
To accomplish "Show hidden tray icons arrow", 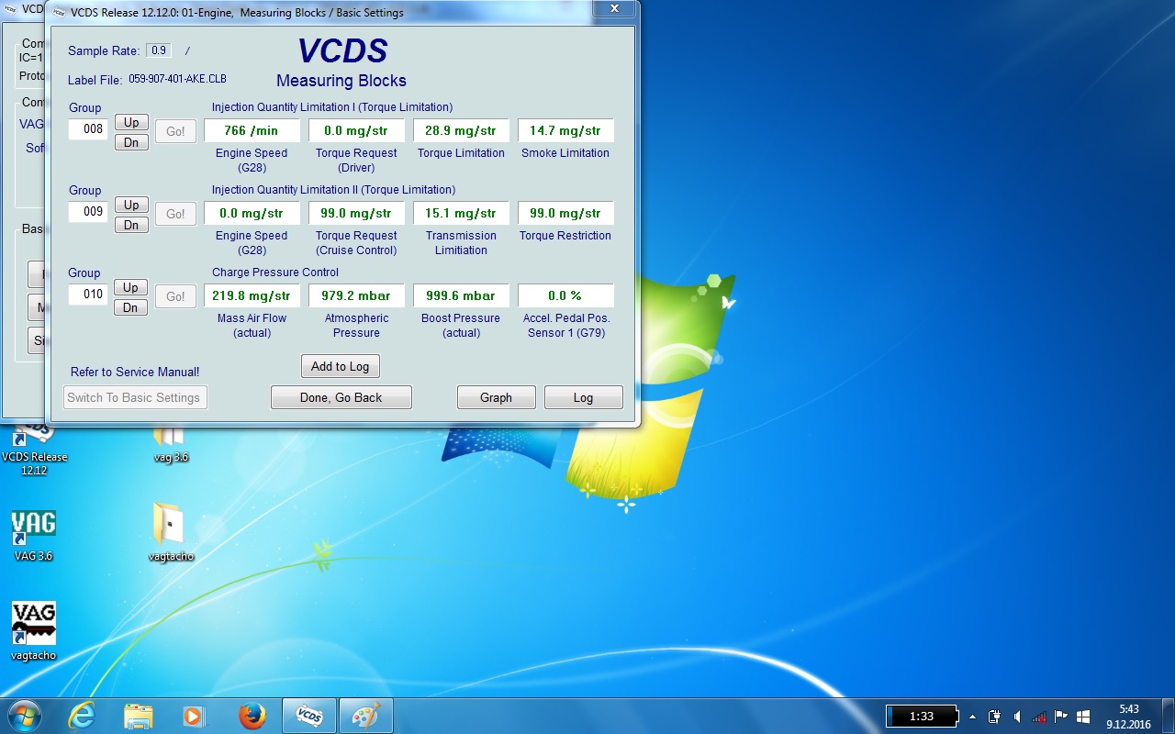I will coord(971,717).
